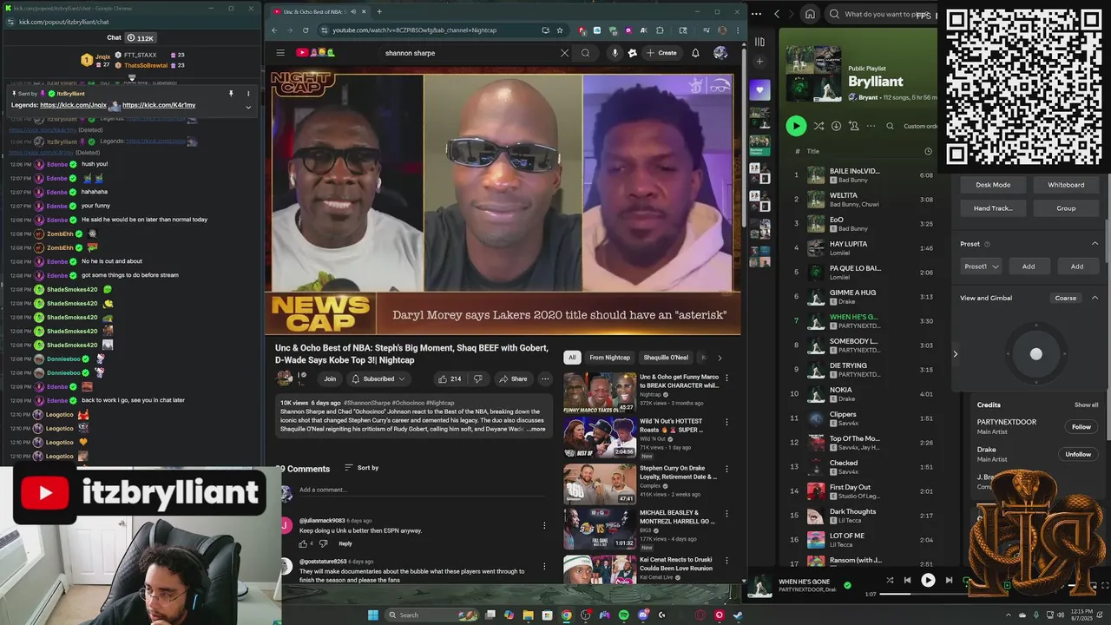Share the Nightcap video
This screenshot has height=625, width=1111.
pos(513,379)
